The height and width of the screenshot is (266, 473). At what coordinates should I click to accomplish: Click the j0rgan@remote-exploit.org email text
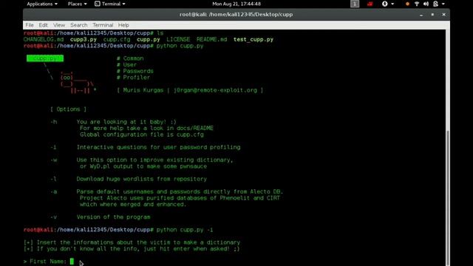[x=215, y=90]
